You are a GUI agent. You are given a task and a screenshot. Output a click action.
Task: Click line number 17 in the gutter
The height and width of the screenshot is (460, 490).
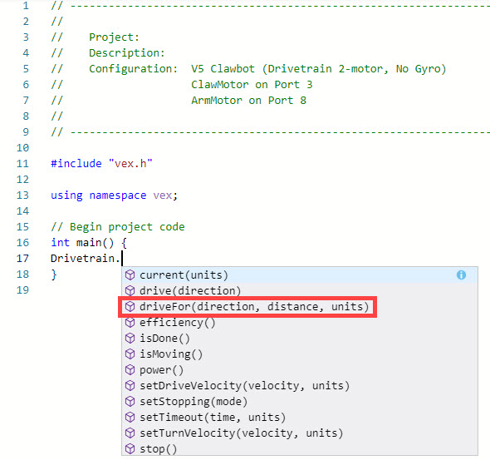(x=22, y=259)
